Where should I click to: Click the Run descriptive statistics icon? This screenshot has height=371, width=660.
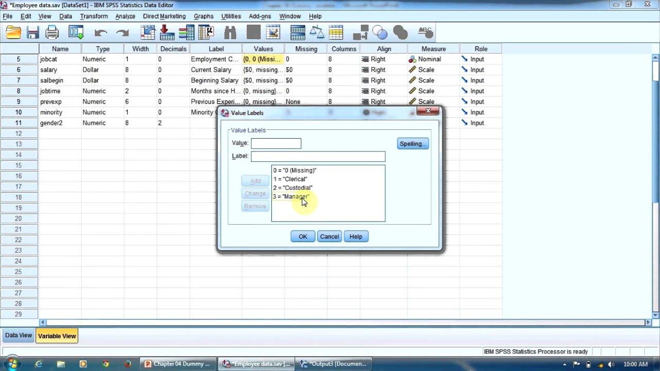click(x=206, y=33)
